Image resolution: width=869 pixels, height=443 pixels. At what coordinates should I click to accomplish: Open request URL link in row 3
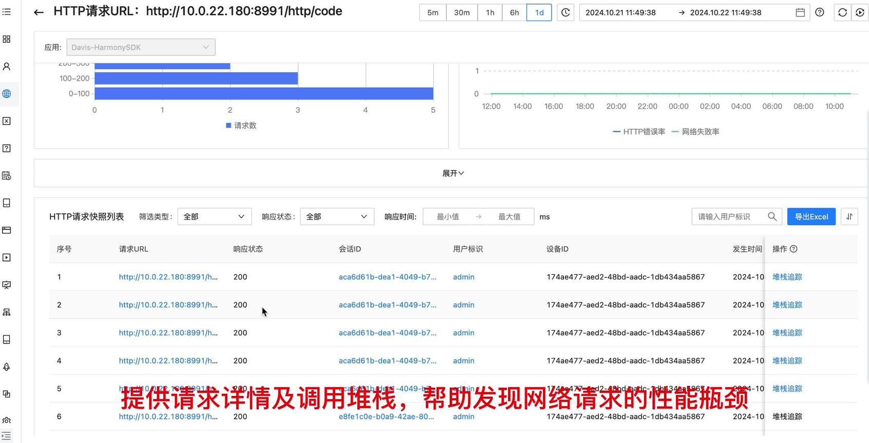[x=168, y=333]
